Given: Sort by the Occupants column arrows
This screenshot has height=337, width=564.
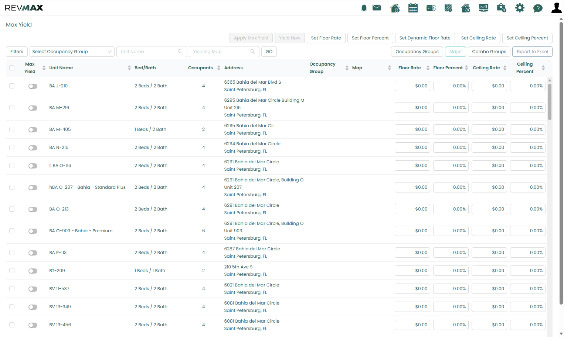Looking at the screenshot, I should coord(219,68).
